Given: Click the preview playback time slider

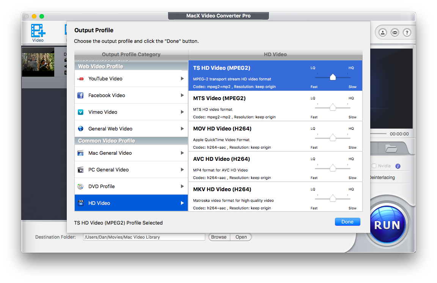Looking at the screenshot, I should click(x=379, y=134).
